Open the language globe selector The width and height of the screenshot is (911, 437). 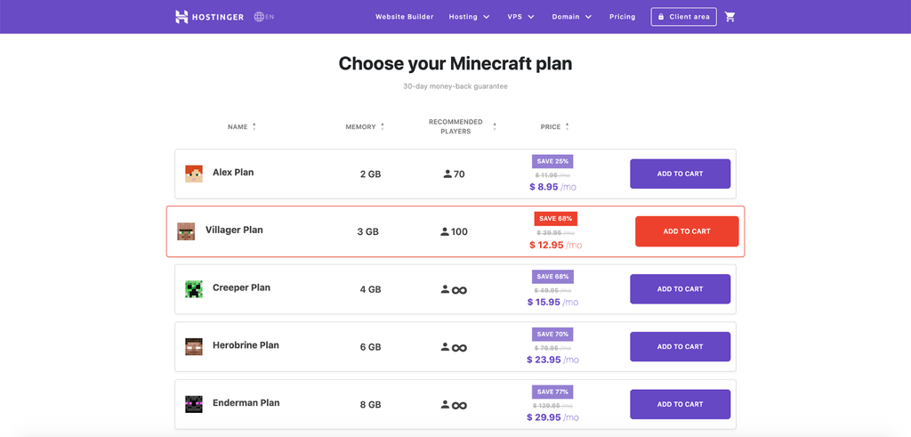[259, 16]
